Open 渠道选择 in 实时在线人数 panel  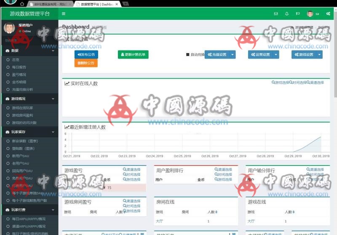coord(315,83)
